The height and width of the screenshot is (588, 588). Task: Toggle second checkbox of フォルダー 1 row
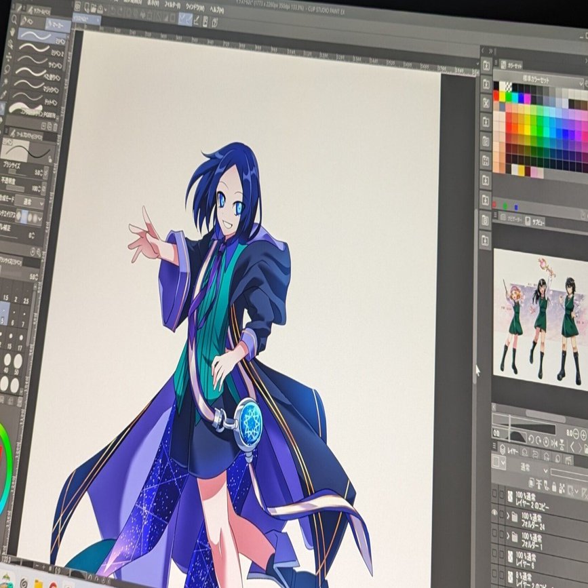(x=501, y=534)
